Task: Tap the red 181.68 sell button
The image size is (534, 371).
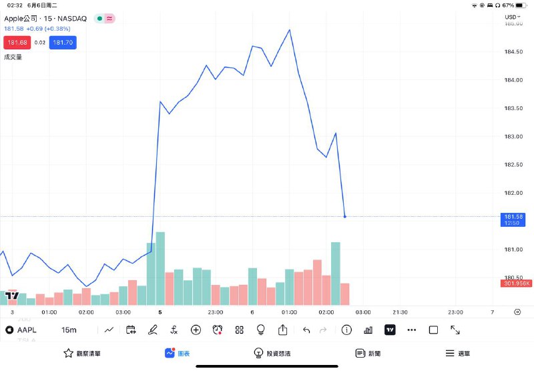Action: pos(17,43)
